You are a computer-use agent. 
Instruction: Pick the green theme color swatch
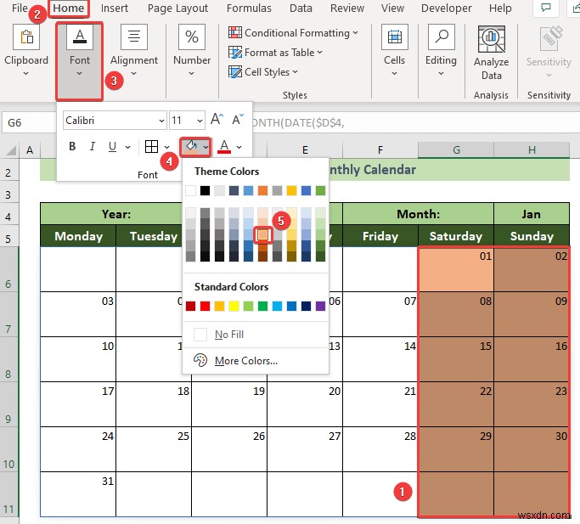click(x=320, y=190)
